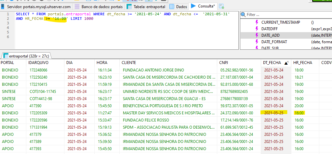The height and width of the screenshot is (154, 332).
Task: Open the Dados tab
Action: coord(178,6)
